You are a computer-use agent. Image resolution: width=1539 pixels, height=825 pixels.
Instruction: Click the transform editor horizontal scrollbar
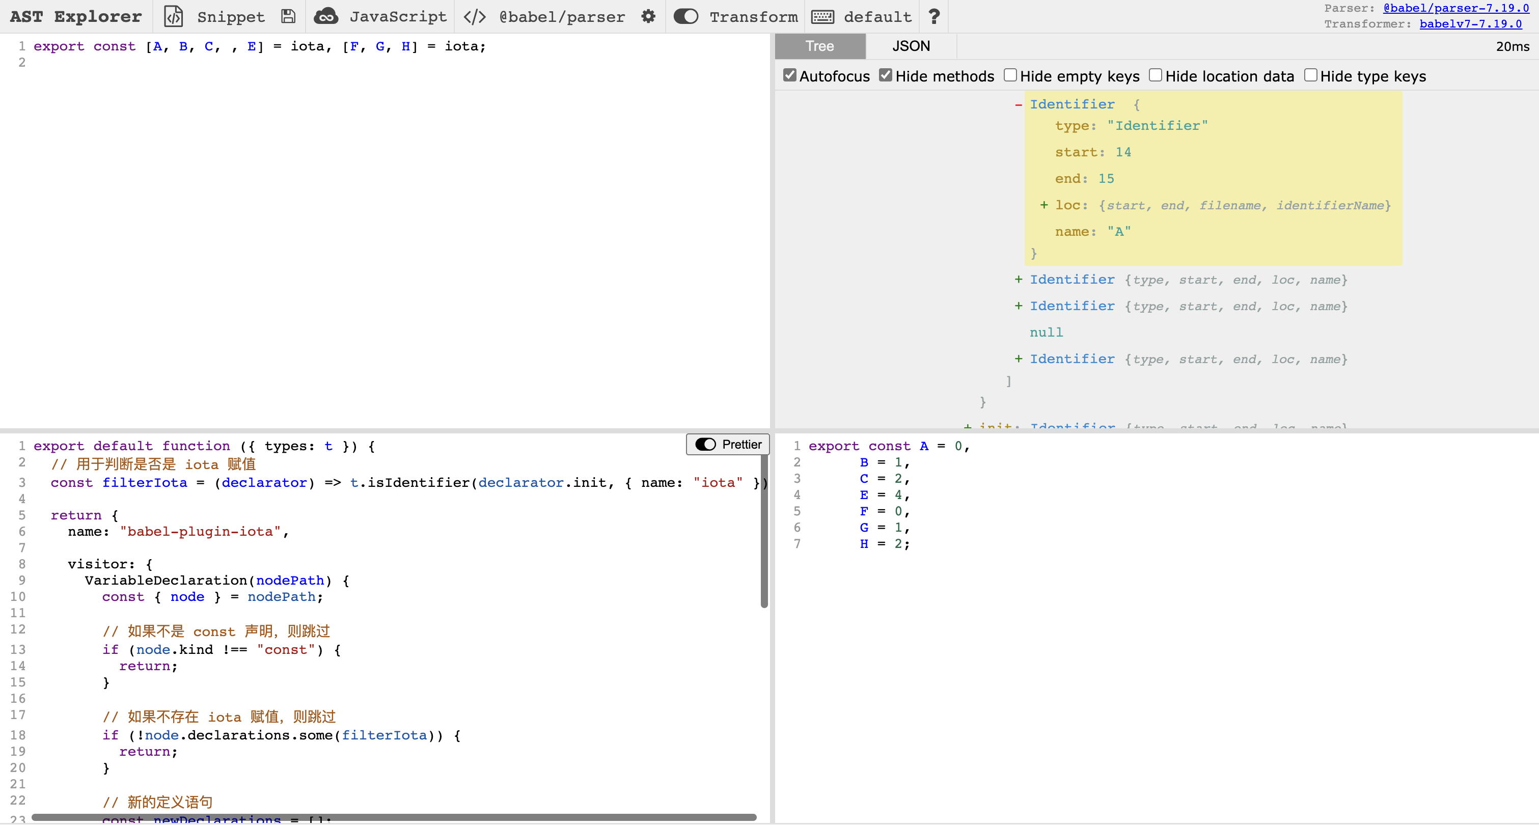click(394, 817)
